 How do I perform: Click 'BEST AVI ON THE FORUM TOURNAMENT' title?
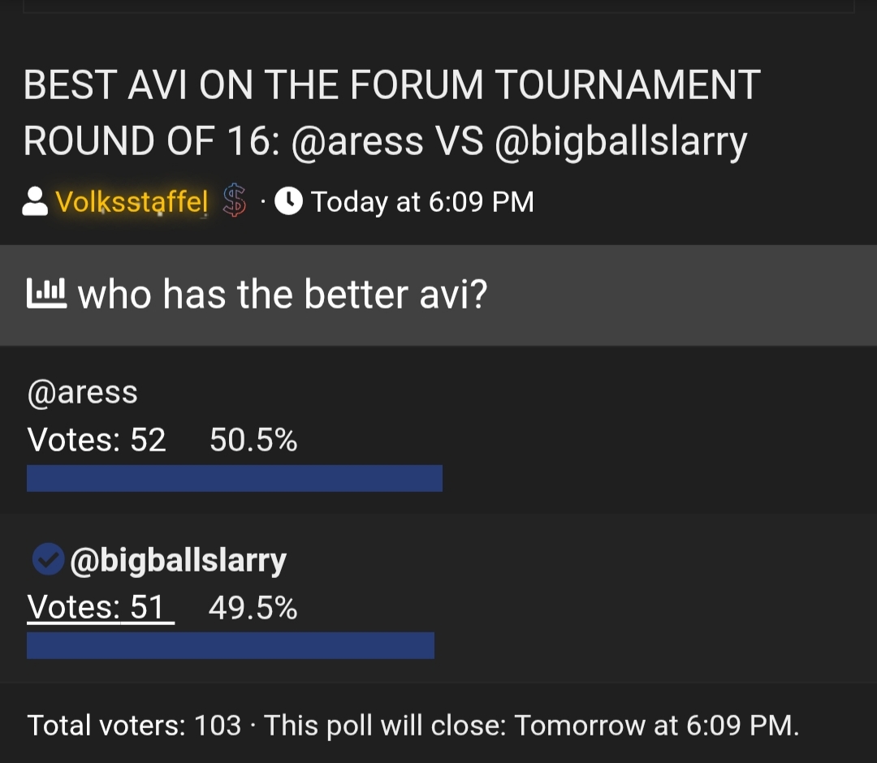click(x=391, y=85)
